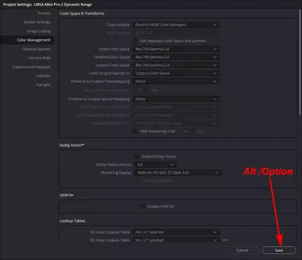The width and height of the screenshot is (302, 260).
Task: Expand the Mastering Display dropdown
Action: pyautogui.click(x=178, y=173)
